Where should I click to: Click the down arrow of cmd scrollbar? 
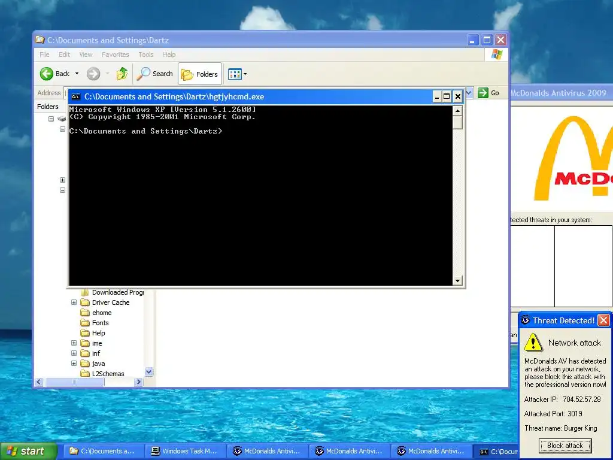point(457,280)
